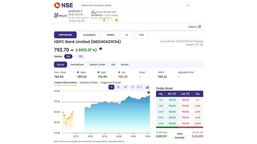Switch series to T0
This screenshot has width=257, height=144.
pos(80,56)
